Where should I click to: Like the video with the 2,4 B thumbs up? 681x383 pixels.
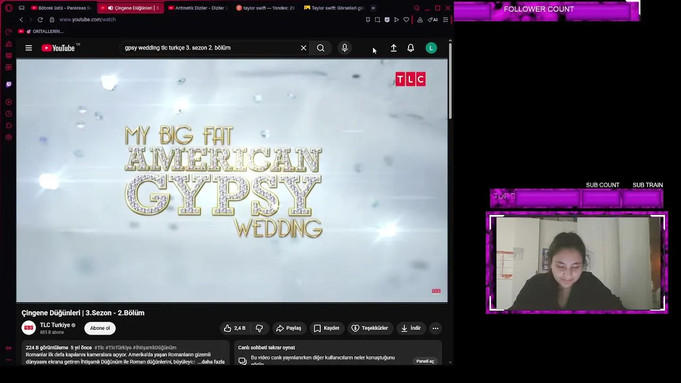(x=235, y=328)
